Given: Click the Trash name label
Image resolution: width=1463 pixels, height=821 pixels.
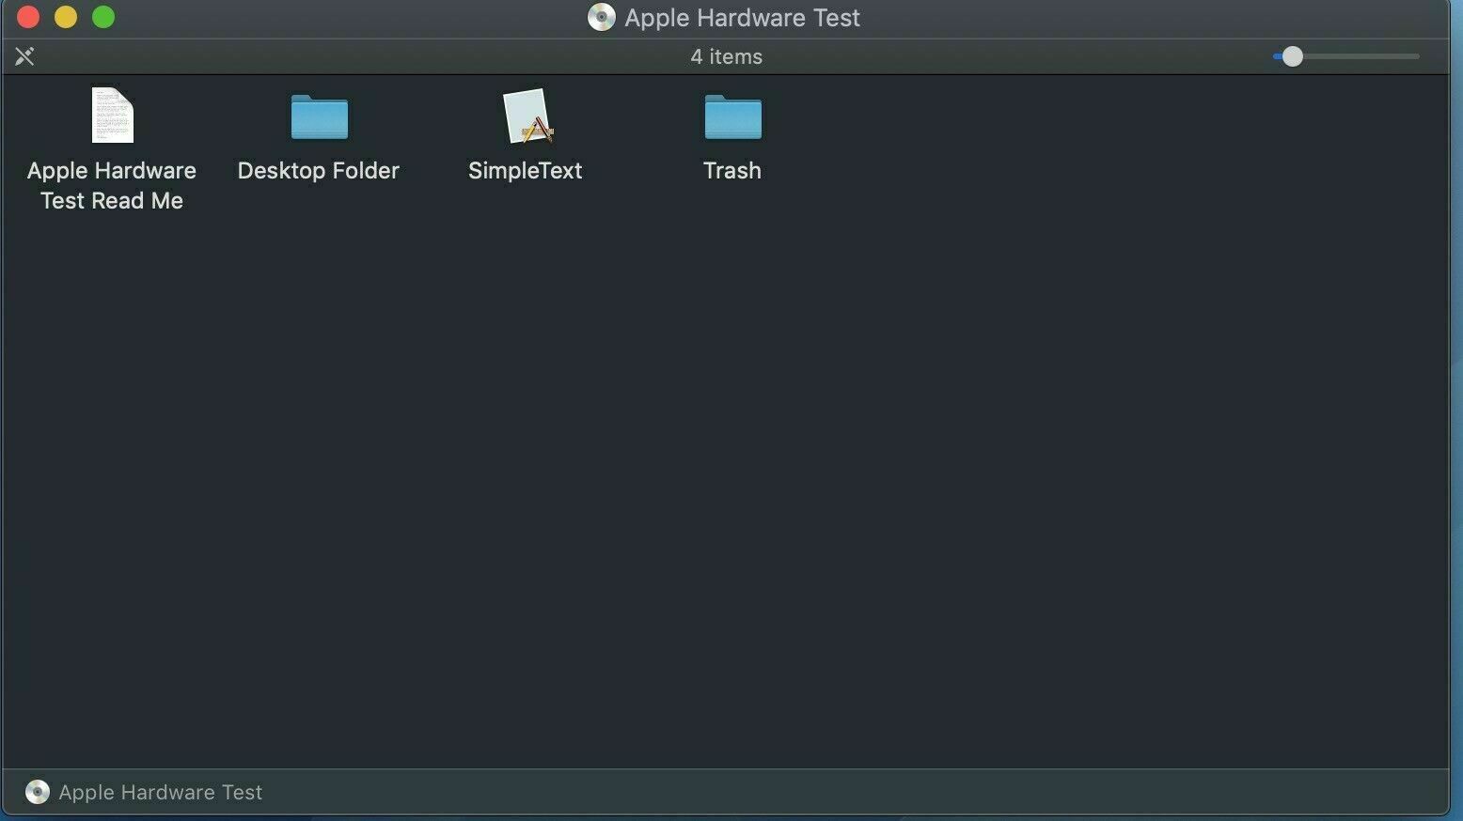Looking at the screenshot, I should tap(732, 170).
